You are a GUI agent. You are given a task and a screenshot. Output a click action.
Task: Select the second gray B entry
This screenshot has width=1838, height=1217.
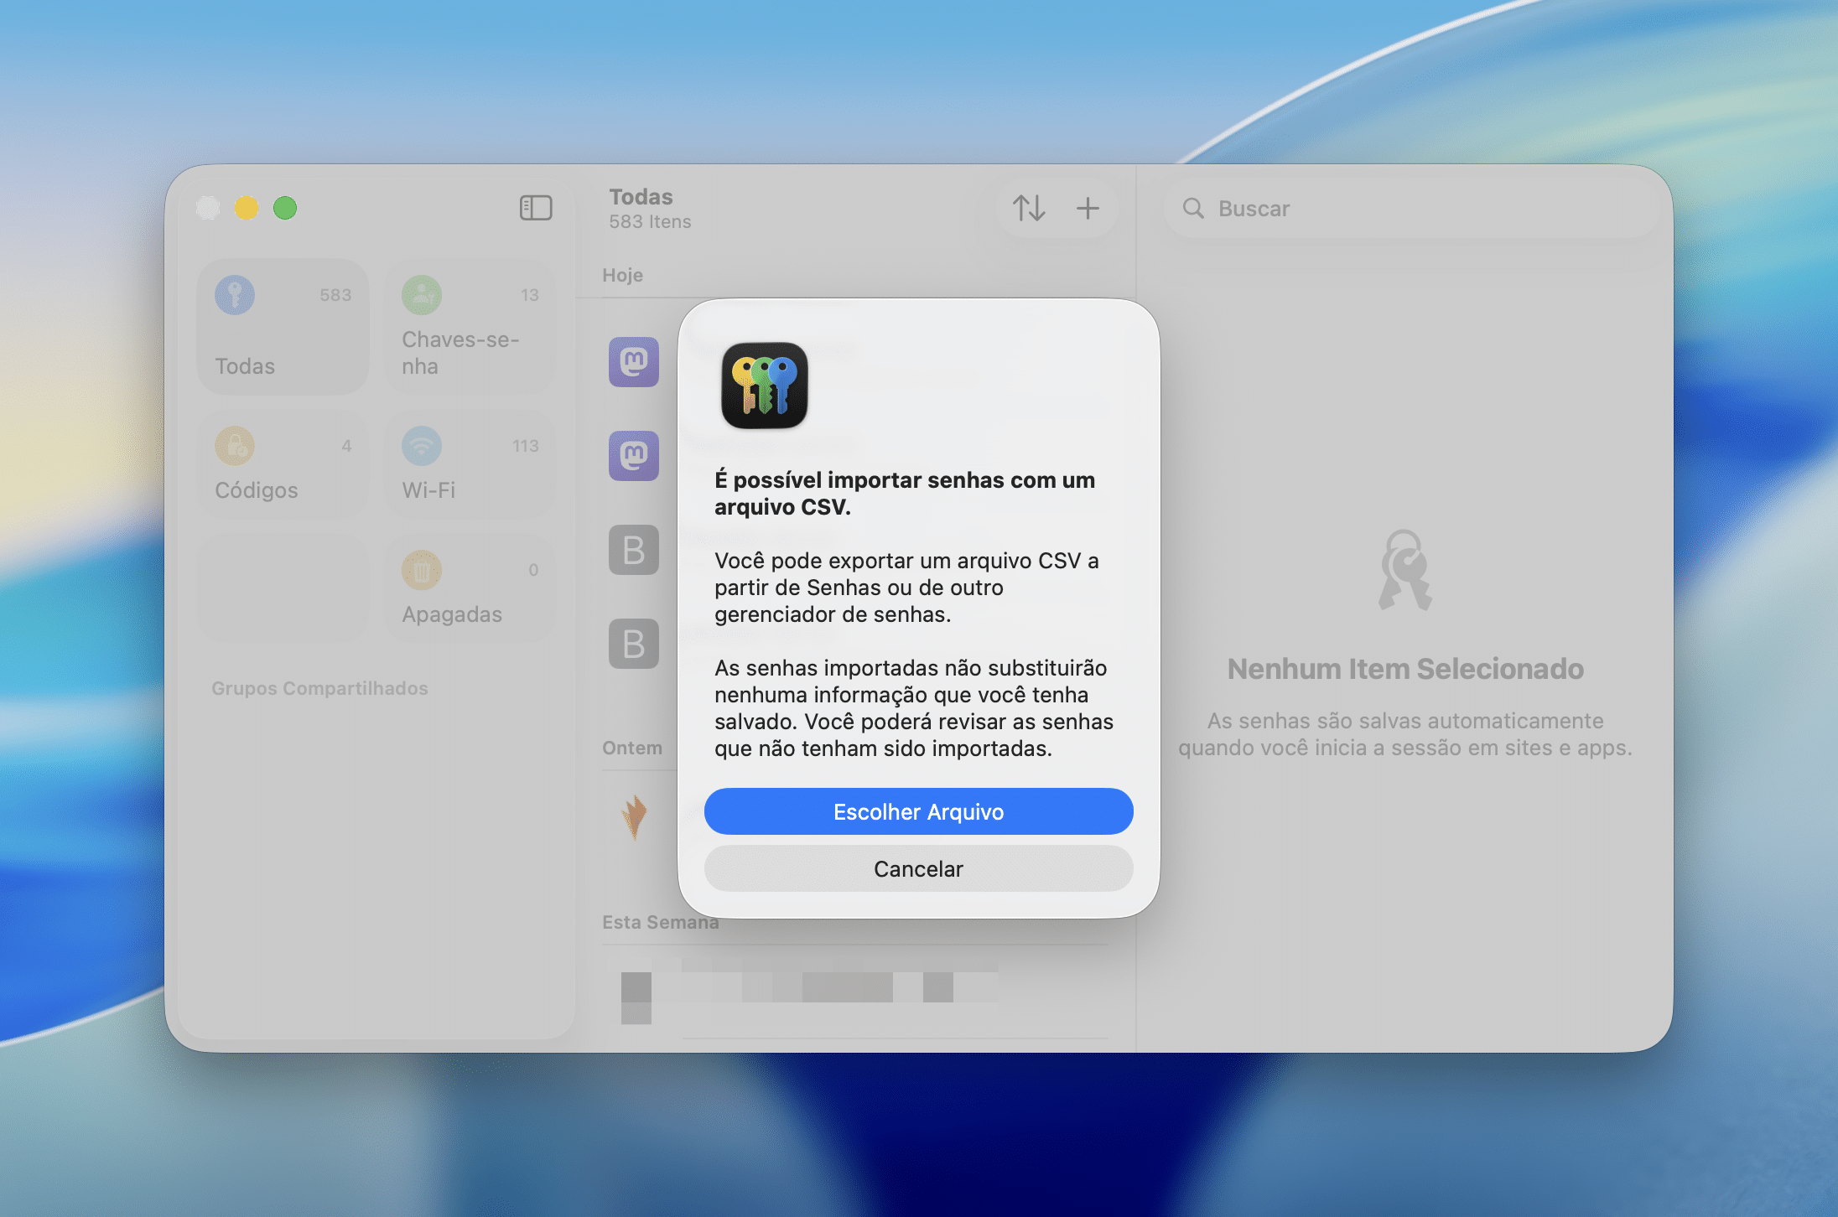tap(634, 644)
